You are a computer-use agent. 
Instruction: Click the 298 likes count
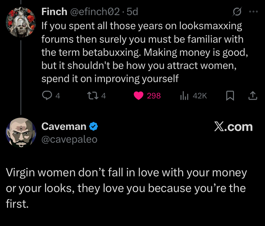click(154, 96)
